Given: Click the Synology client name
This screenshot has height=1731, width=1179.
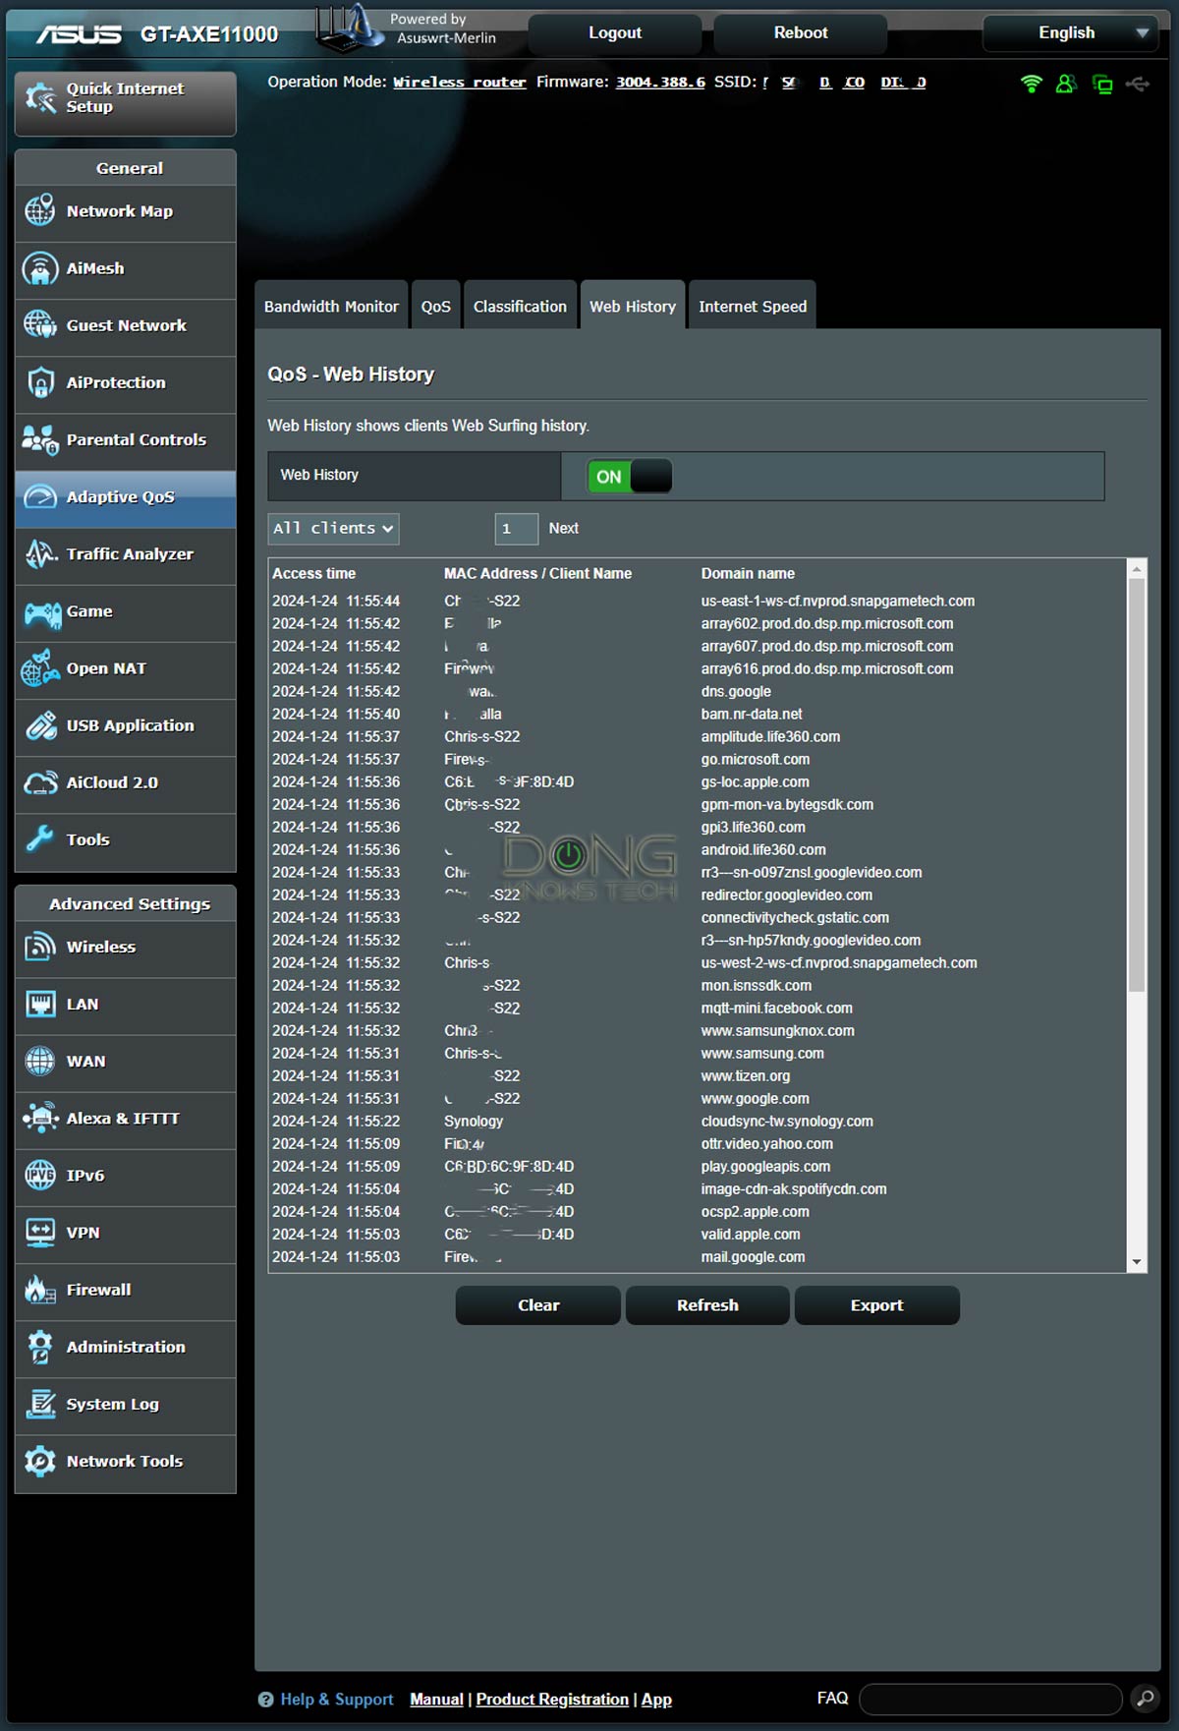Looking at the screenshot, I should click(x=474, y=1121).
